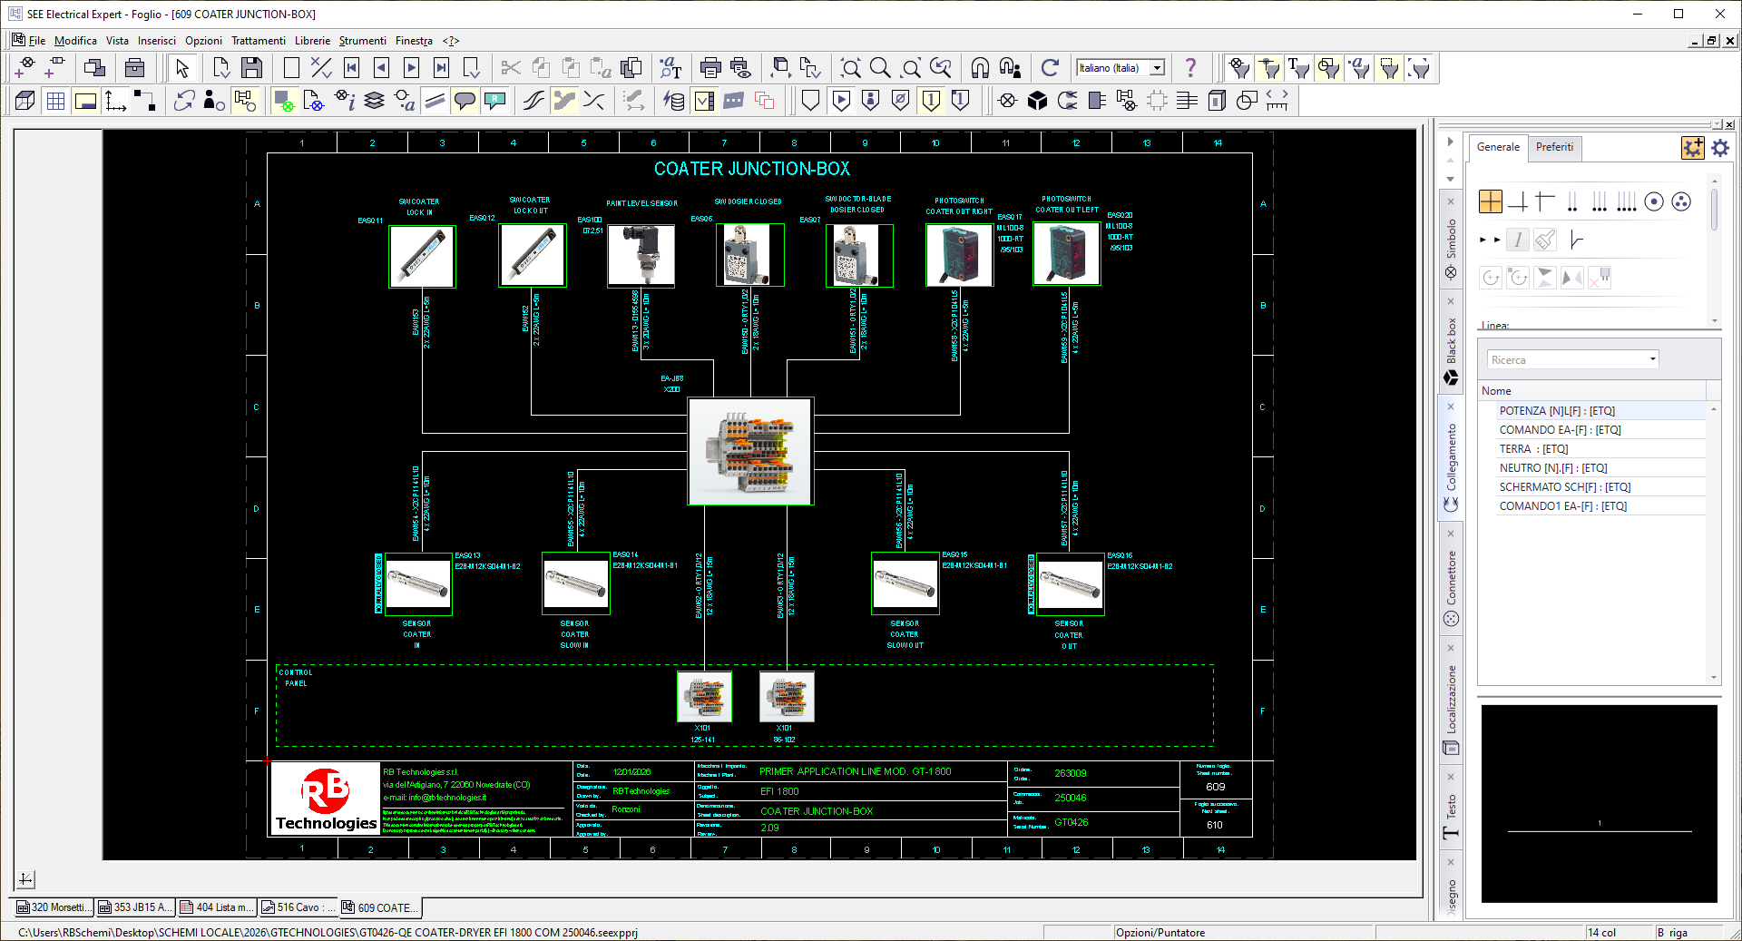The image size is (1742, 941).
Task: Open the Finestra menu
Action: pos(414,41)
